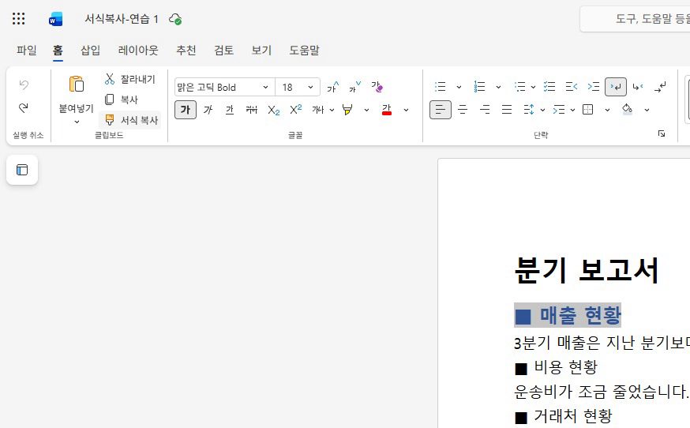This screenshot has width=690, height=428.
Task: Click 잘라내기 to cut selection
Action: click(130, 79)
